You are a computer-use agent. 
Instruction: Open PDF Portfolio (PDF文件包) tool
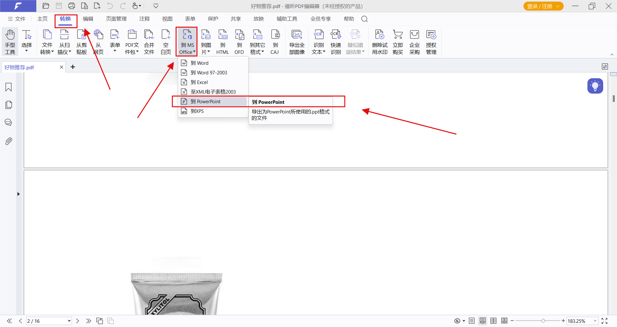click(x=132, y=42)
